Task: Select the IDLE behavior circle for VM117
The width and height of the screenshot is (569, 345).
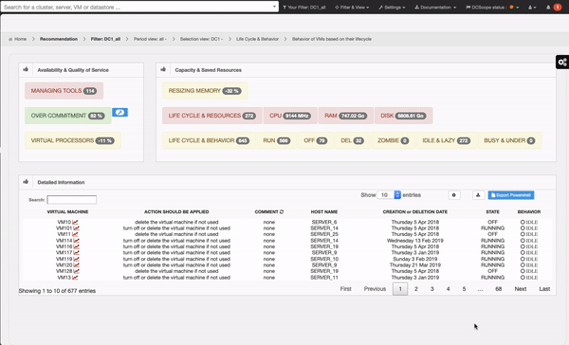Action: tap(523, 253)
